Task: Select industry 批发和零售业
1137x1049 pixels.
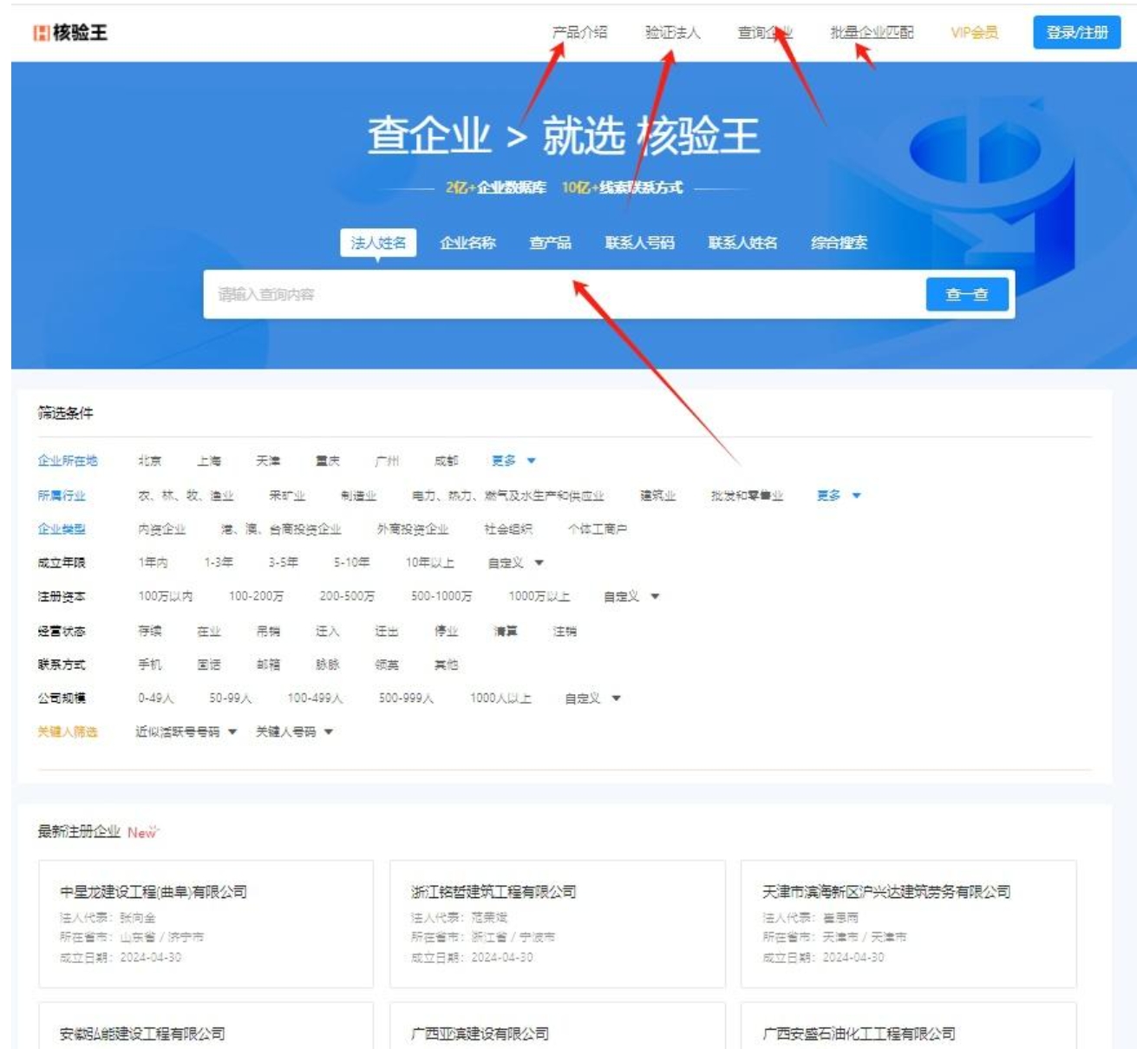Action: [x=747, y=495]
